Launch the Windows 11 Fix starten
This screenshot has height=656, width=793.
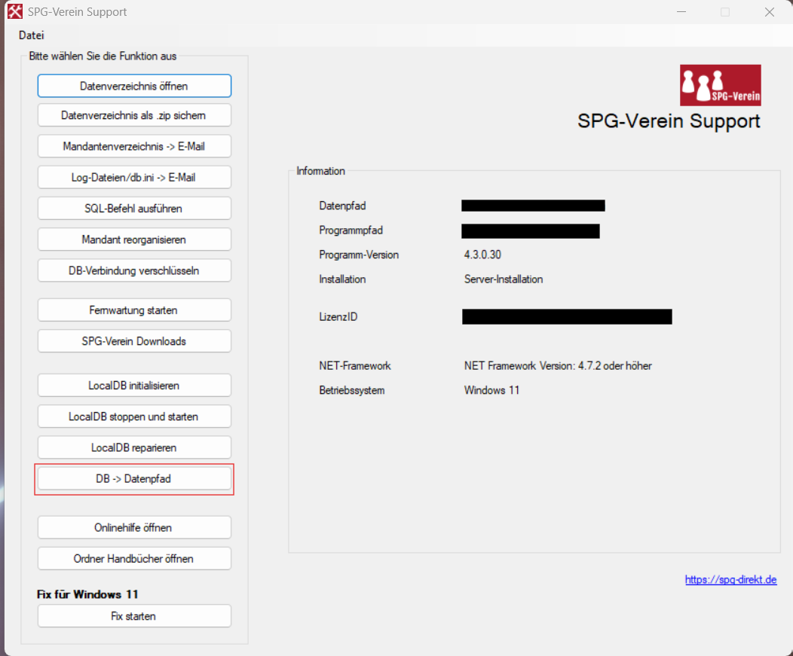(134, 616)
